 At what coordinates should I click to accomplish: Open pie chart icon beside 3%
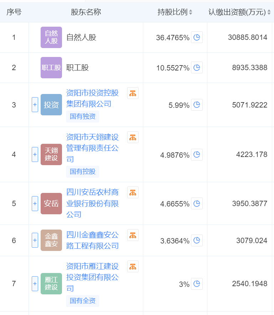point(197,284)
